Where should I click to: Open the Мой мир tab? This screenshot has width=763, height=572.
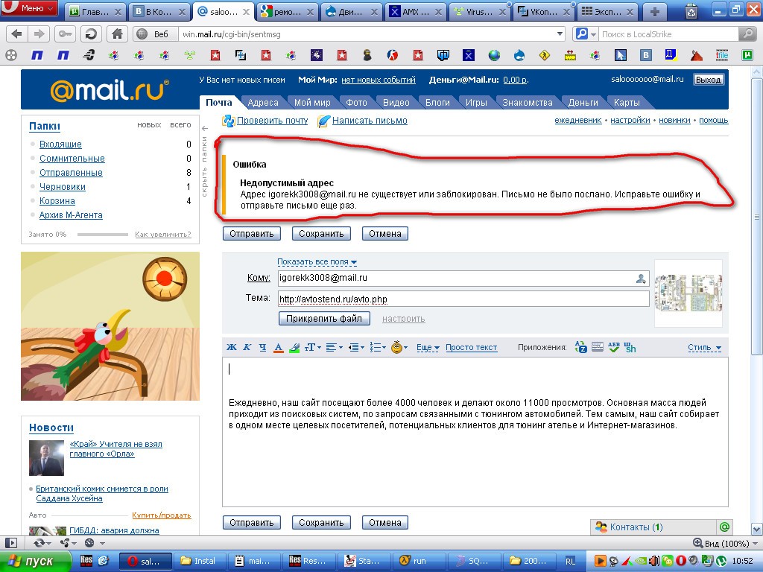pos(312,102)
